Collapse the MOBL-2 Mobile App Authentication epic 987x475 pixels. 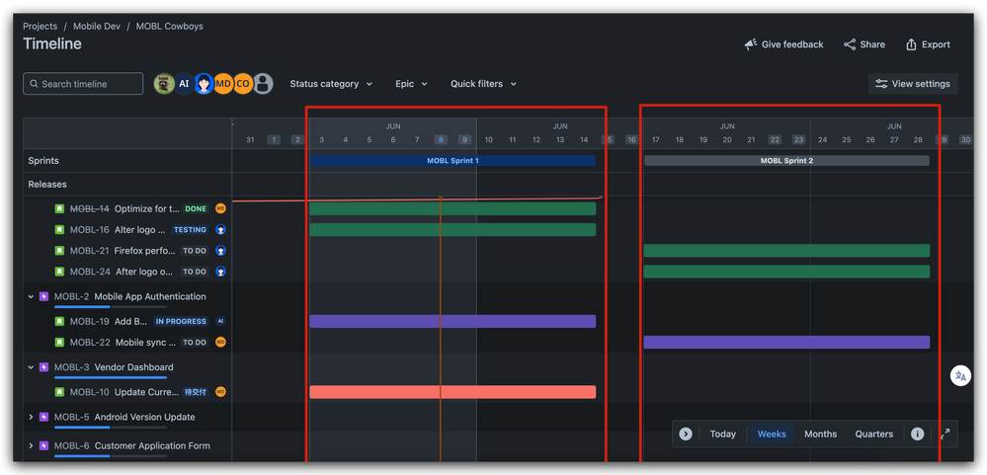[31, 296]
